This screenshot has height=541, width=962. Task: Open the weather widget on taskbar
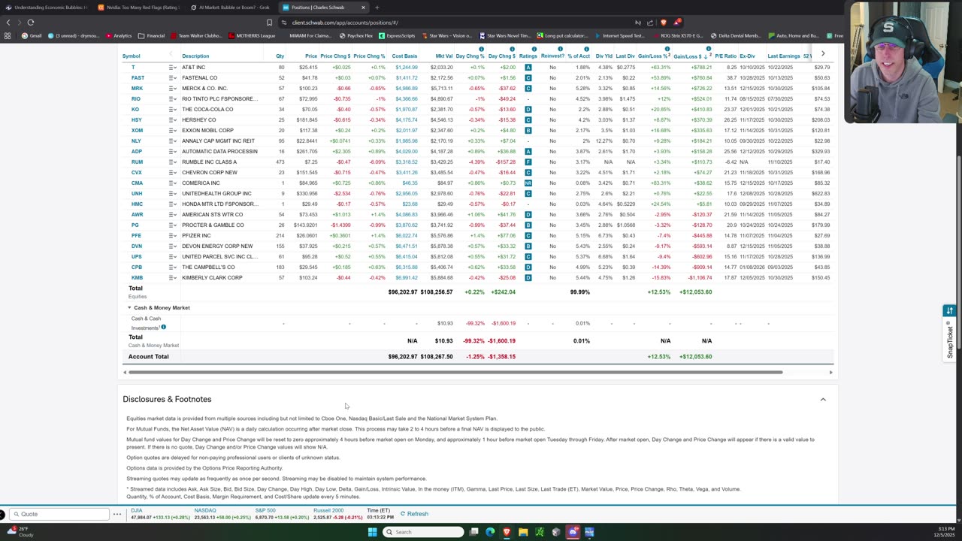tap(20, 532)
